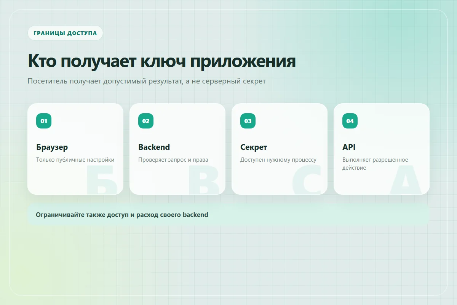
Task: Click the ГРАНИЦЫ ДОСТУПА pill label
Action: coord(65,33)
